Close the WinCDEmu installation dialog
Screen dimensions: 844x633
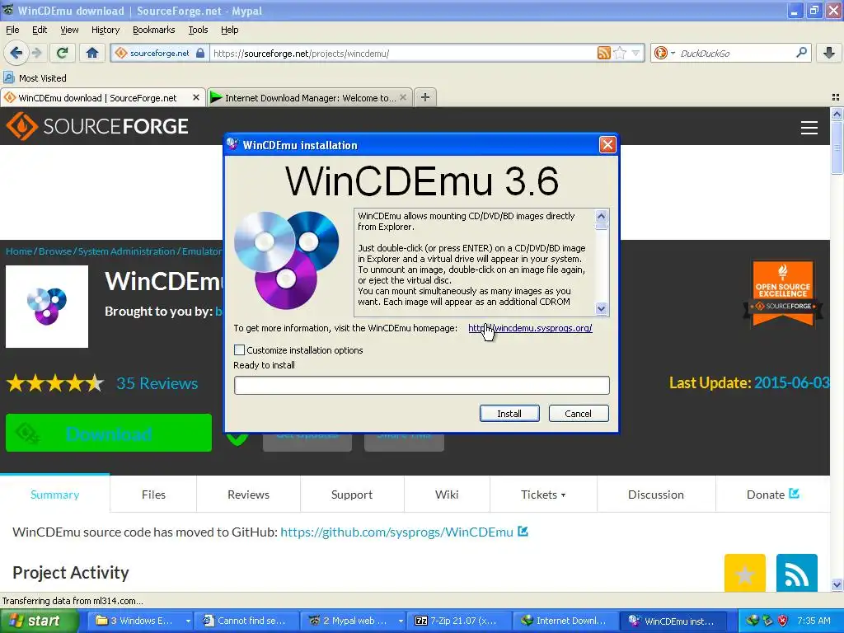pos(607,145)
